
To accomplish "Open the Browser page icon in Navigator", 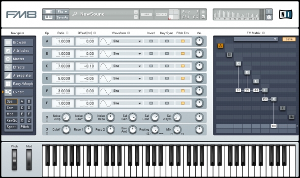I will click(8, 42).
